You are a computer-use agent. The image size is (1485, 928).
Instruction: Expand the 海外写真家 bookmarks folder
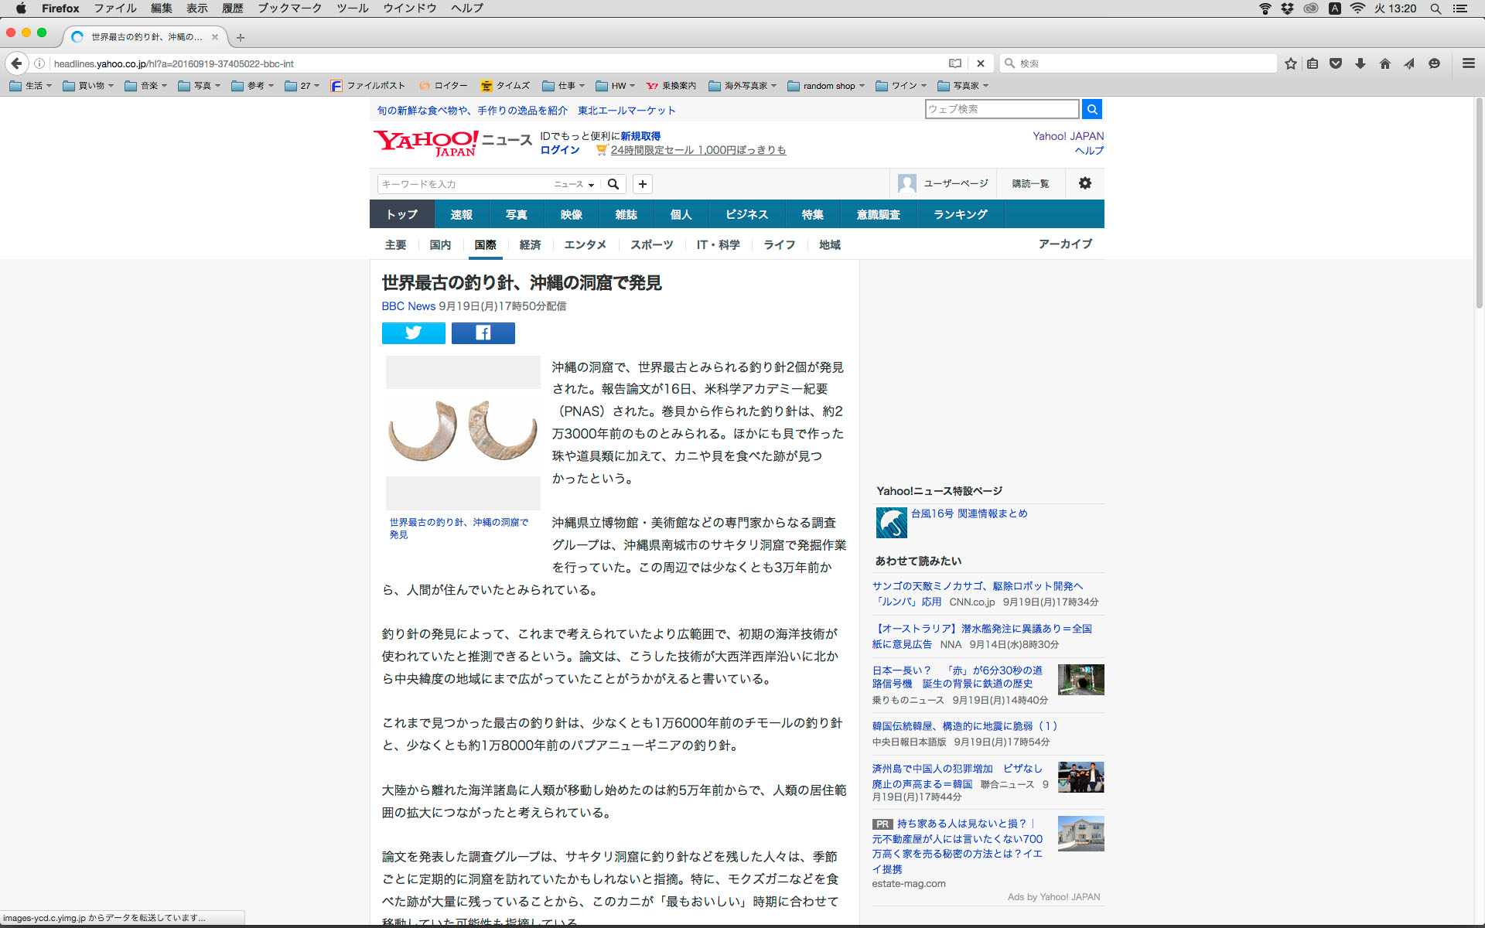point(741,86)
